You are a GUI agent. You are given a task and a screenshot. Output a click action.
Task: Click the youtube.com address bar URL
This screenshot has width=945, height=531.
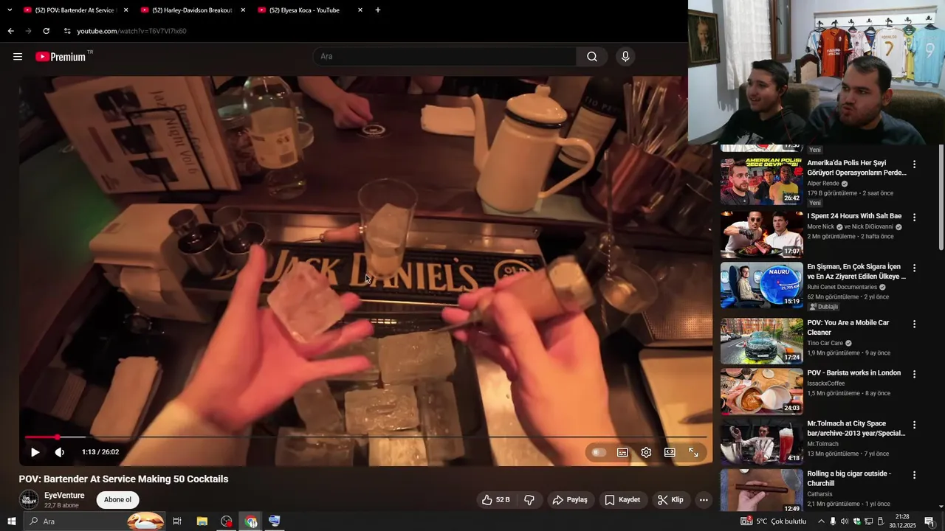[x=132, y=31]
